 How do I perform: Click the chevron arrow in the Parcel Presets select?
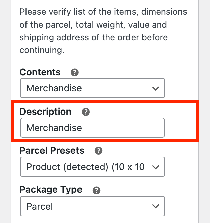click(x=156, y=167)
